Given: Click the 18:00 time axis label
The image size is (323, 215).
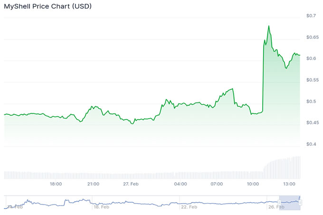Looking at the screenshot, I should click(x=57, y=184).
